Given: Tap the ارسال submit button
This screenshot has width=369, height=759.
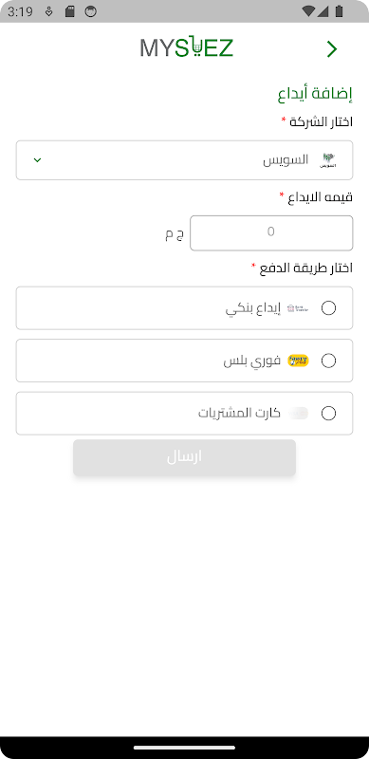Looking at the screenshot, I should tap(184, 457).
